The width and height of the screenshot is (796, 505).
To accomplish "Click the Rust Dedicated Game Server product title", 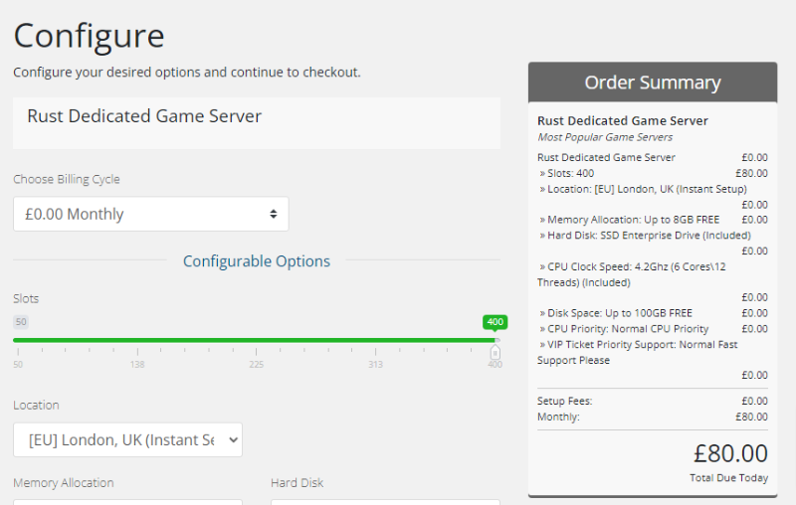I will click(x=144, y=116).
